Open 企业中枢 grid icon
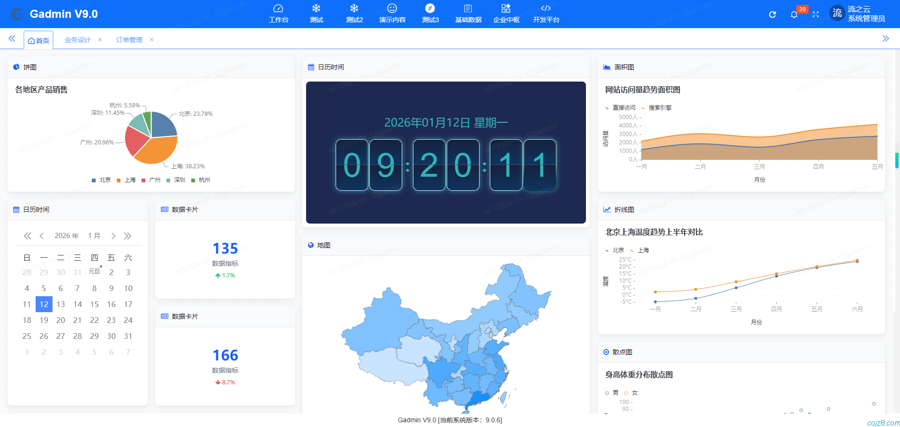 (506, 9)
